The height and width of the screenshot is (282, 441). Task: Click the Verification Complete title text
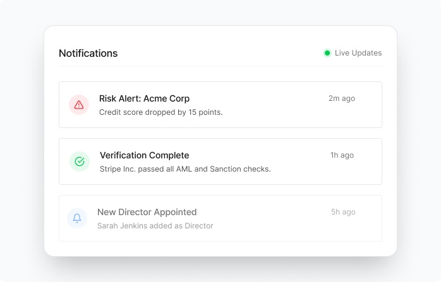[144, 155]
